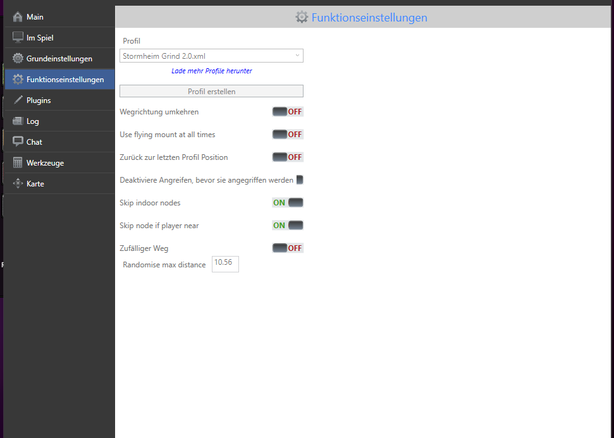614x438 pixels.
Task: Turn off Skip node if player near
Action: [x=288, y=226]
